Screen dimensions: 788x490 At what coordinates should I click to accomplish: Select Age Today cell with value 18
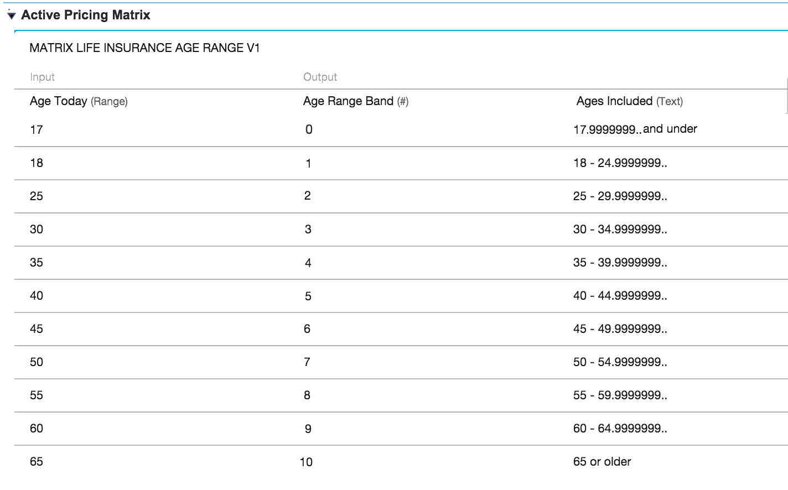37,163
